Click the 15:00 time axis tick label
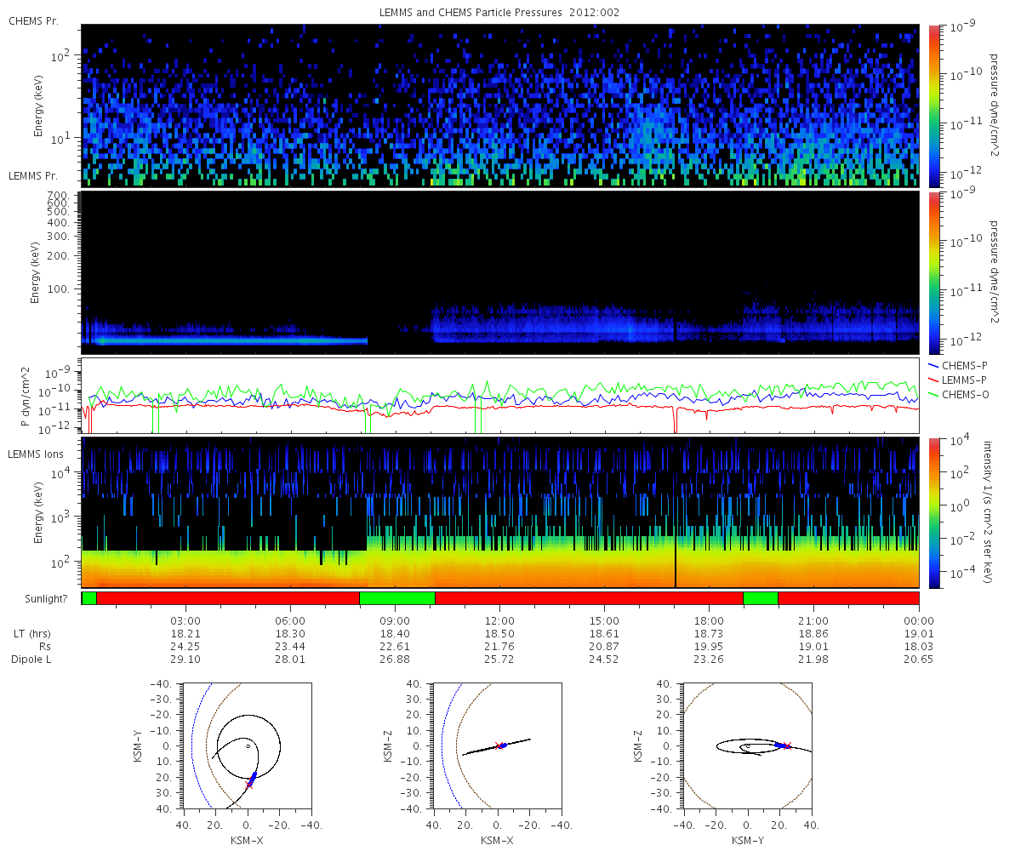The height and width of the screenshot is (851, 1021). tap(604, 621)
